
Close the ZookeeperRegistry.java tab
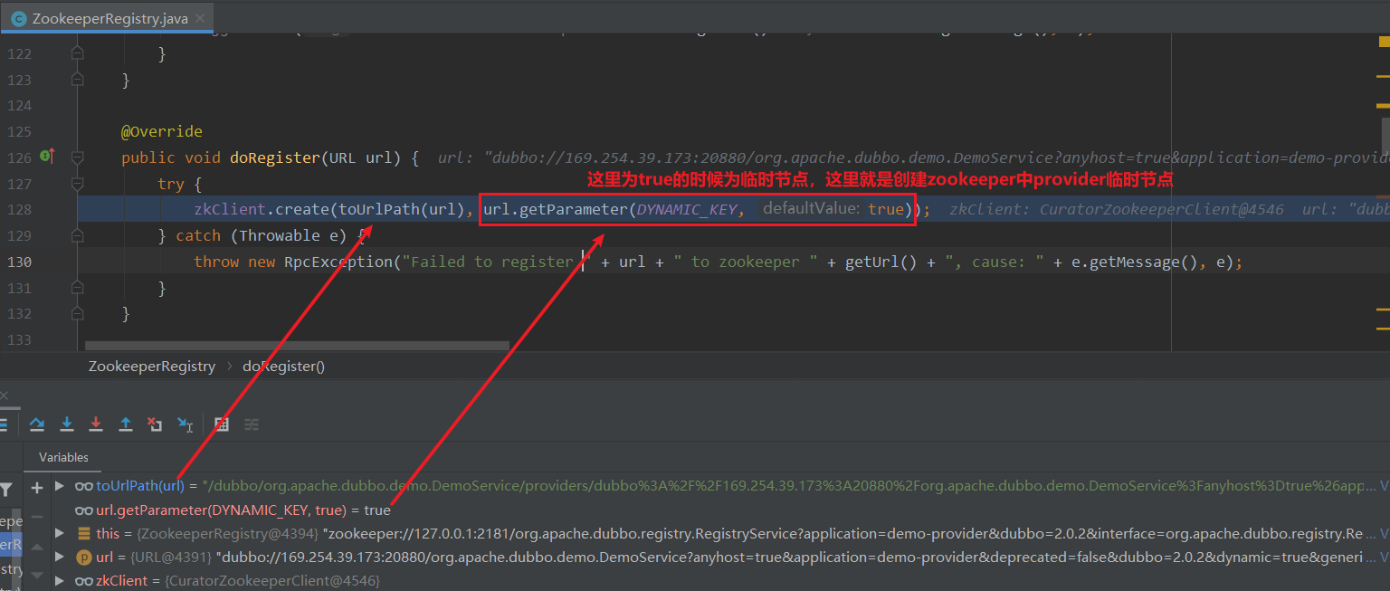pos(201,18)
